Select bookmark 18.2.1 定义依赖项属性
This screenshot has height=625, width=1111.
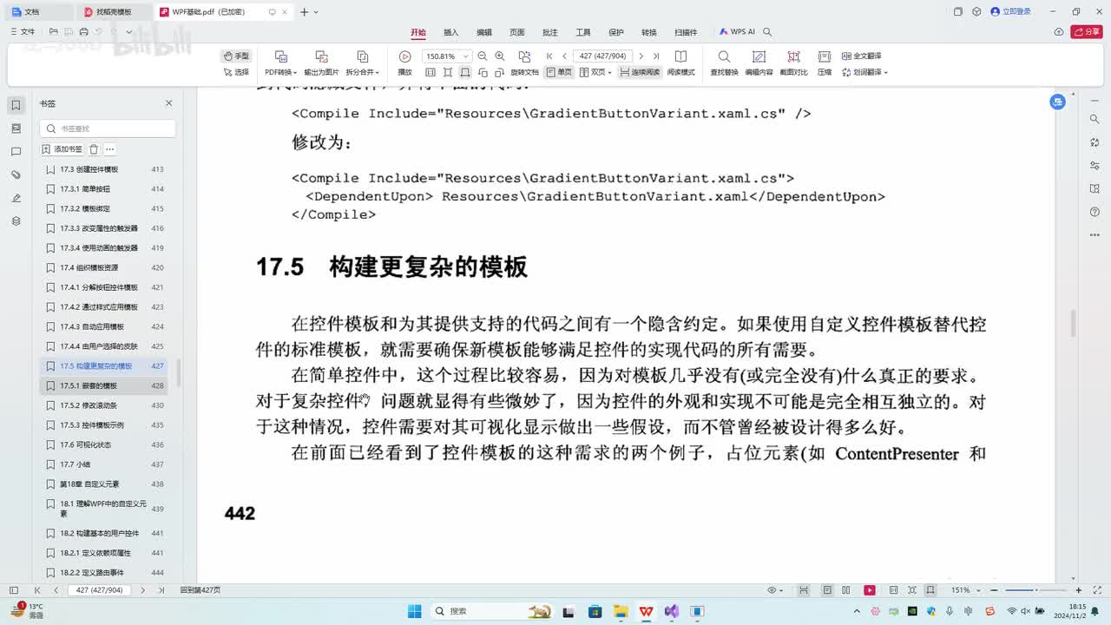point(104,553)
